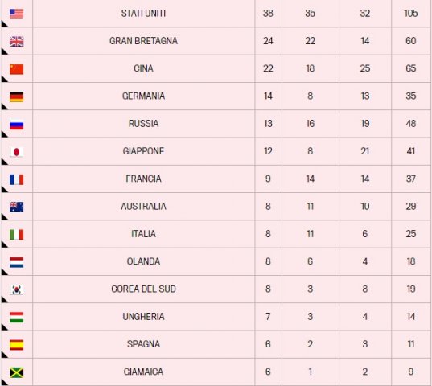Viewport: 432px width, 386px height.
Task: Click the Germany flag icon
Action: (16, 96)
